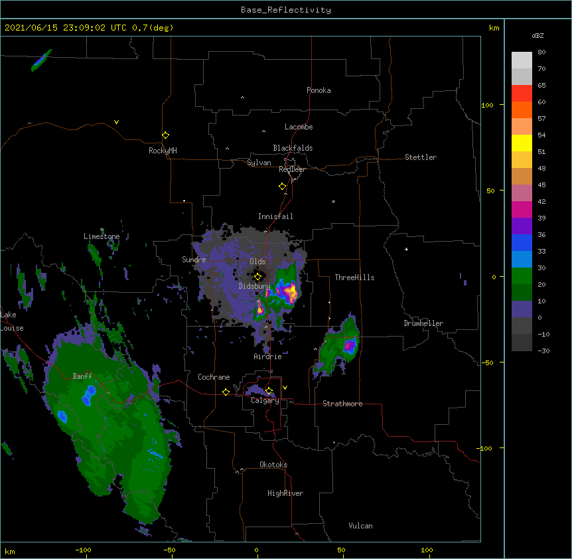
Task: Click the Lacombe city label
Action: click(x=299, y=127)
